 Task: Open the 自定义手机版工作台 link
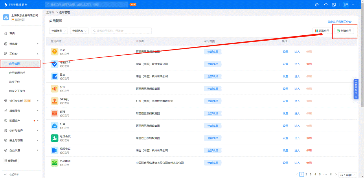[x=339, y=22]
